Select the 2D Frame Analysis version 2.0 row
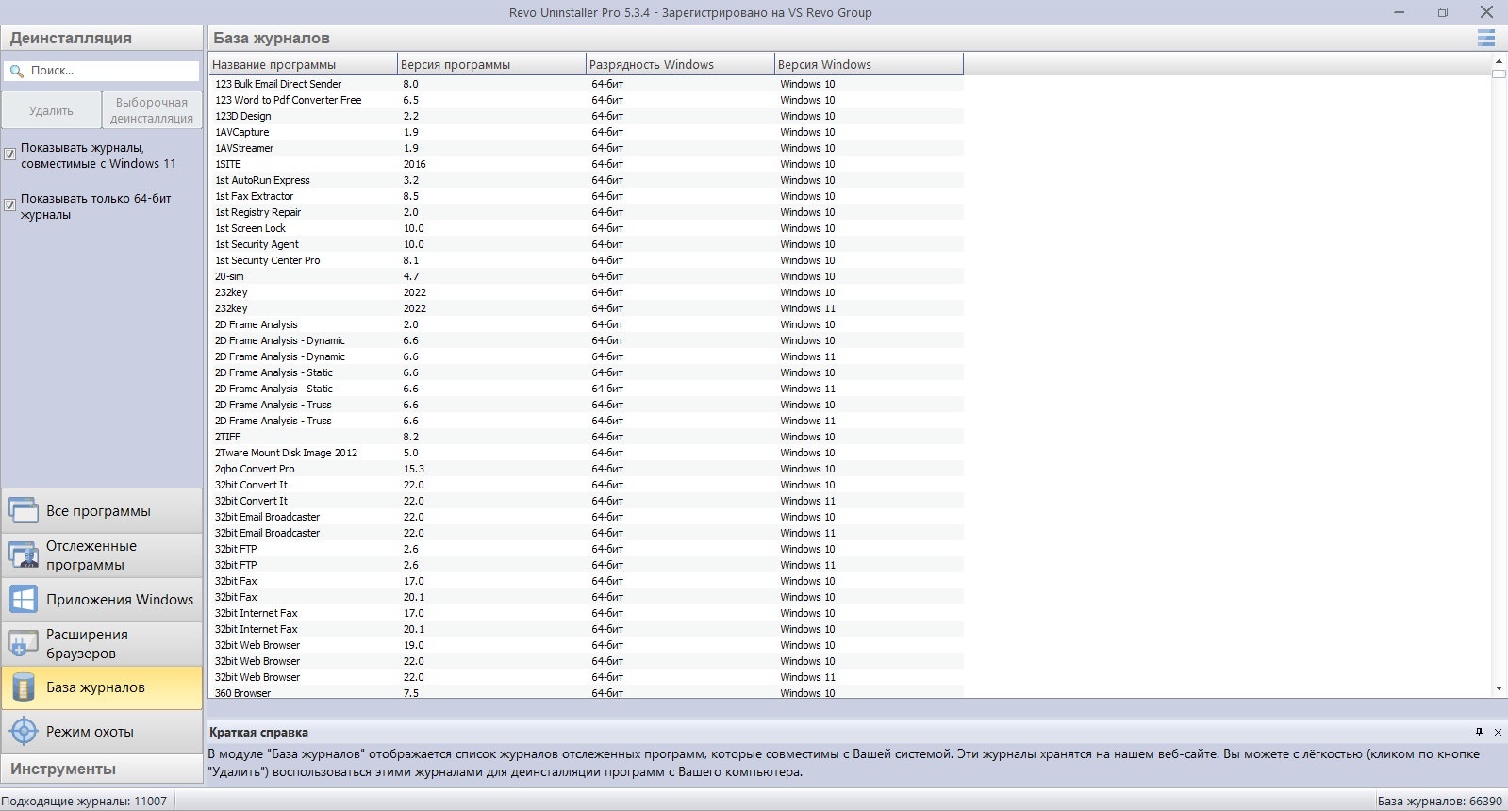1508x811 pixels. [586, 324]
